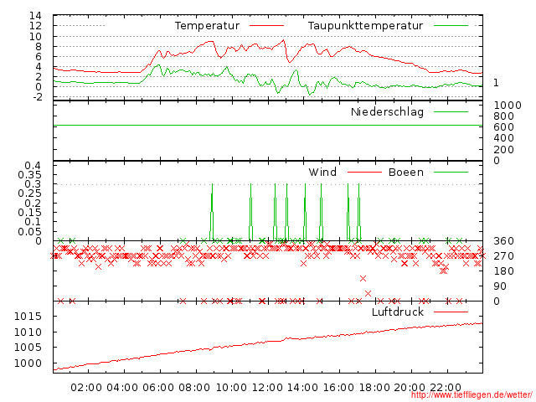Click the 1000 pressure axis value
The image size is (536, 402).
[x=28, y=363]
